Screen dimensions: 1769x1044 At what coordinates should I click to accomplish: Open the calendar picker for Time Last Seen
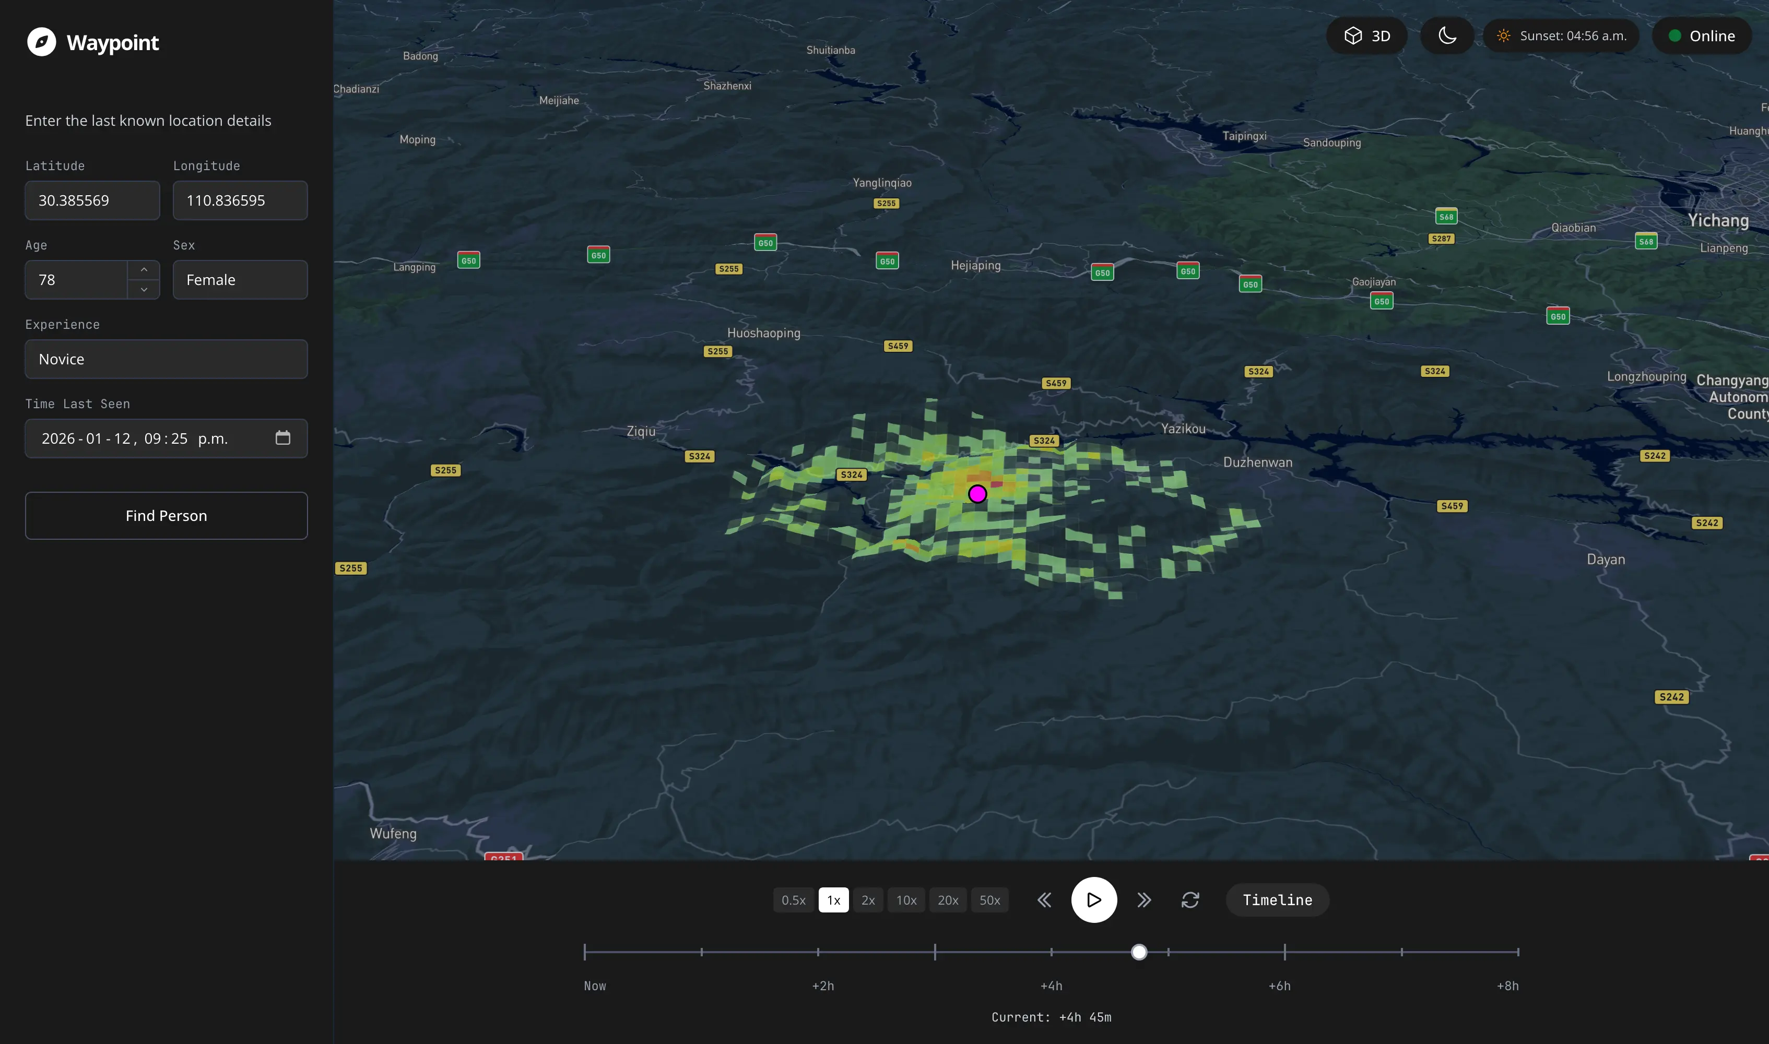point(283,437)
